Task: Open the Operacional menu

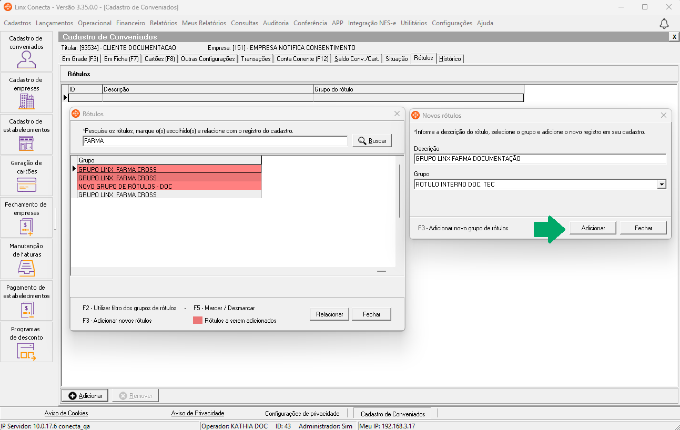Action: [x=95, y=23]
